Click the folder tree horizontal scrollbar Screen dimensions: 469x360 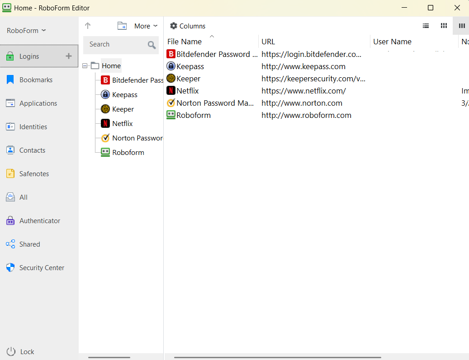(109, 357)
